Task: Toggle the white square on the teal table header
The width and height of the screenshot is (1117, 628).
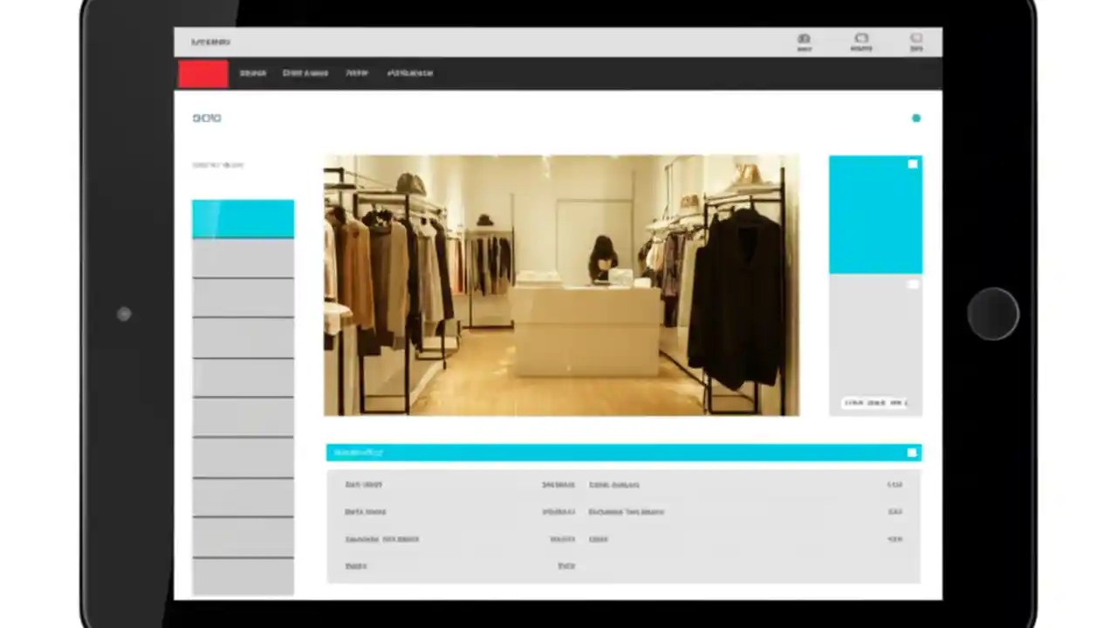Action: 911,452
